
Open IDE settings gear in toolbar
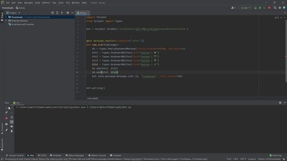(280, 8)
